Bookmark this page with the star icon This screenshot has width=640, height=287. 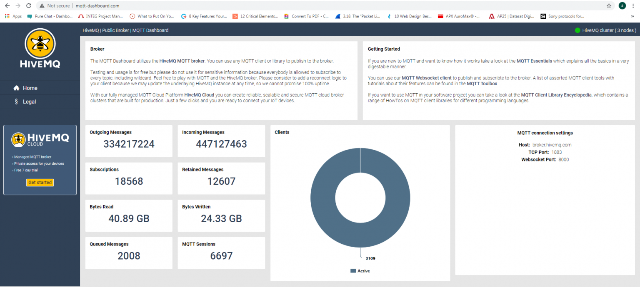tap(609, 6)
